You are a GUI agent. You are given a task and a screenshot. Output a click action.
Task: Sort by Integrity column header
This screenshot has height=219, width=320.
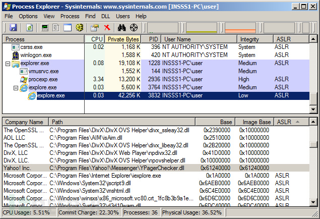[x=255, y=39]
